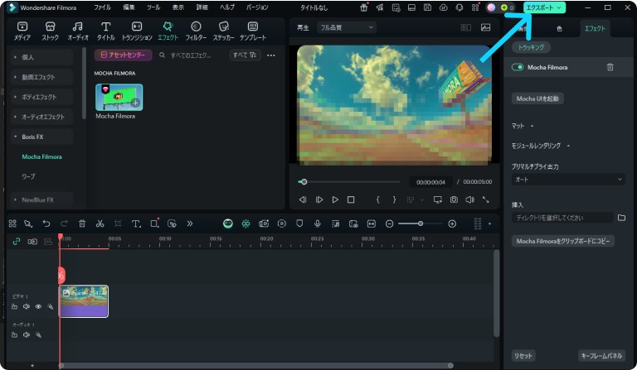
Task: Expand the 動画エフェクト category
Action: tap(41, 77)
